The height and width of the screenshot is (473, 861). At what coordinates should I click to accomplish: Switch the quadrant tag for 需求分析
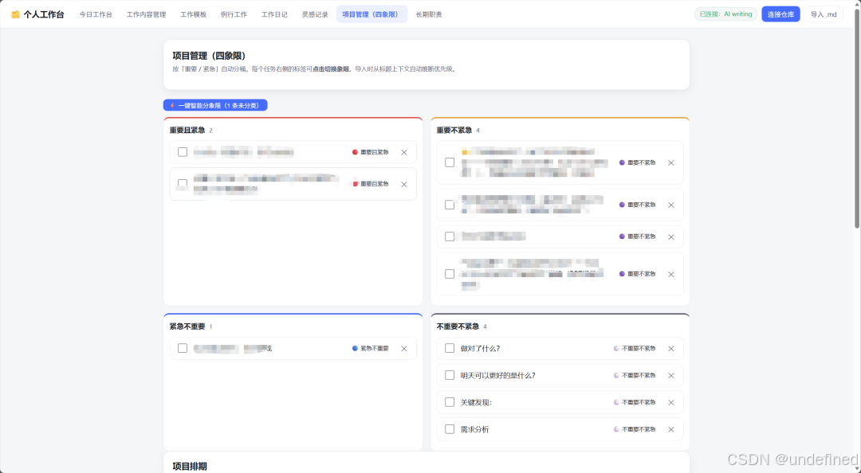pyautogui.click(x=635, y=429)
